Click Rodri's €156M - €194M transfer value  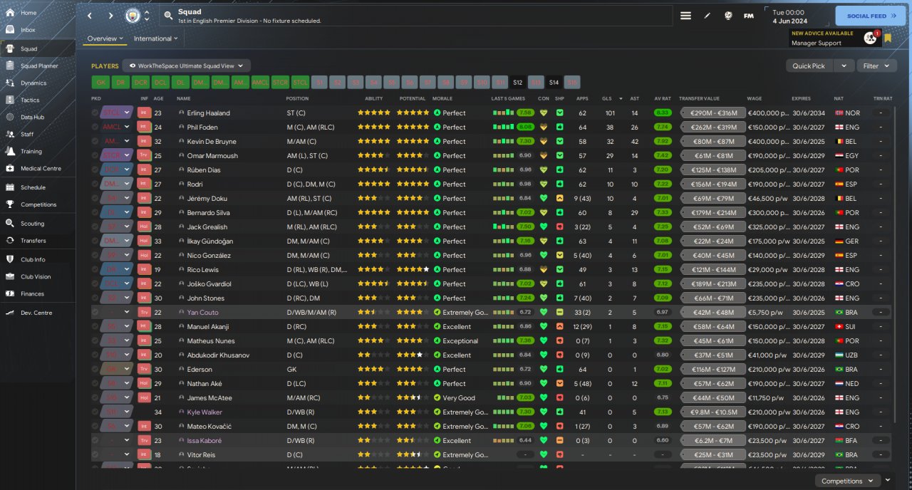pyautogui.click(x=712, y=184)
